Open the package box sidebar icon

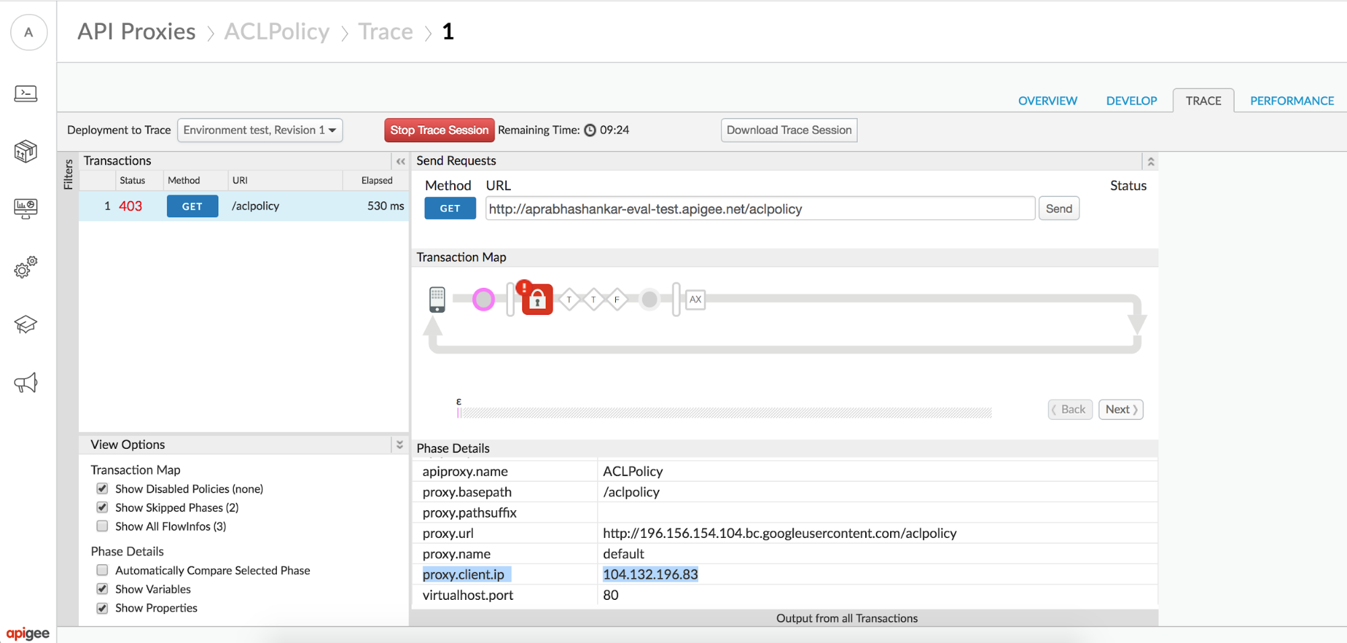pos(26,151)
